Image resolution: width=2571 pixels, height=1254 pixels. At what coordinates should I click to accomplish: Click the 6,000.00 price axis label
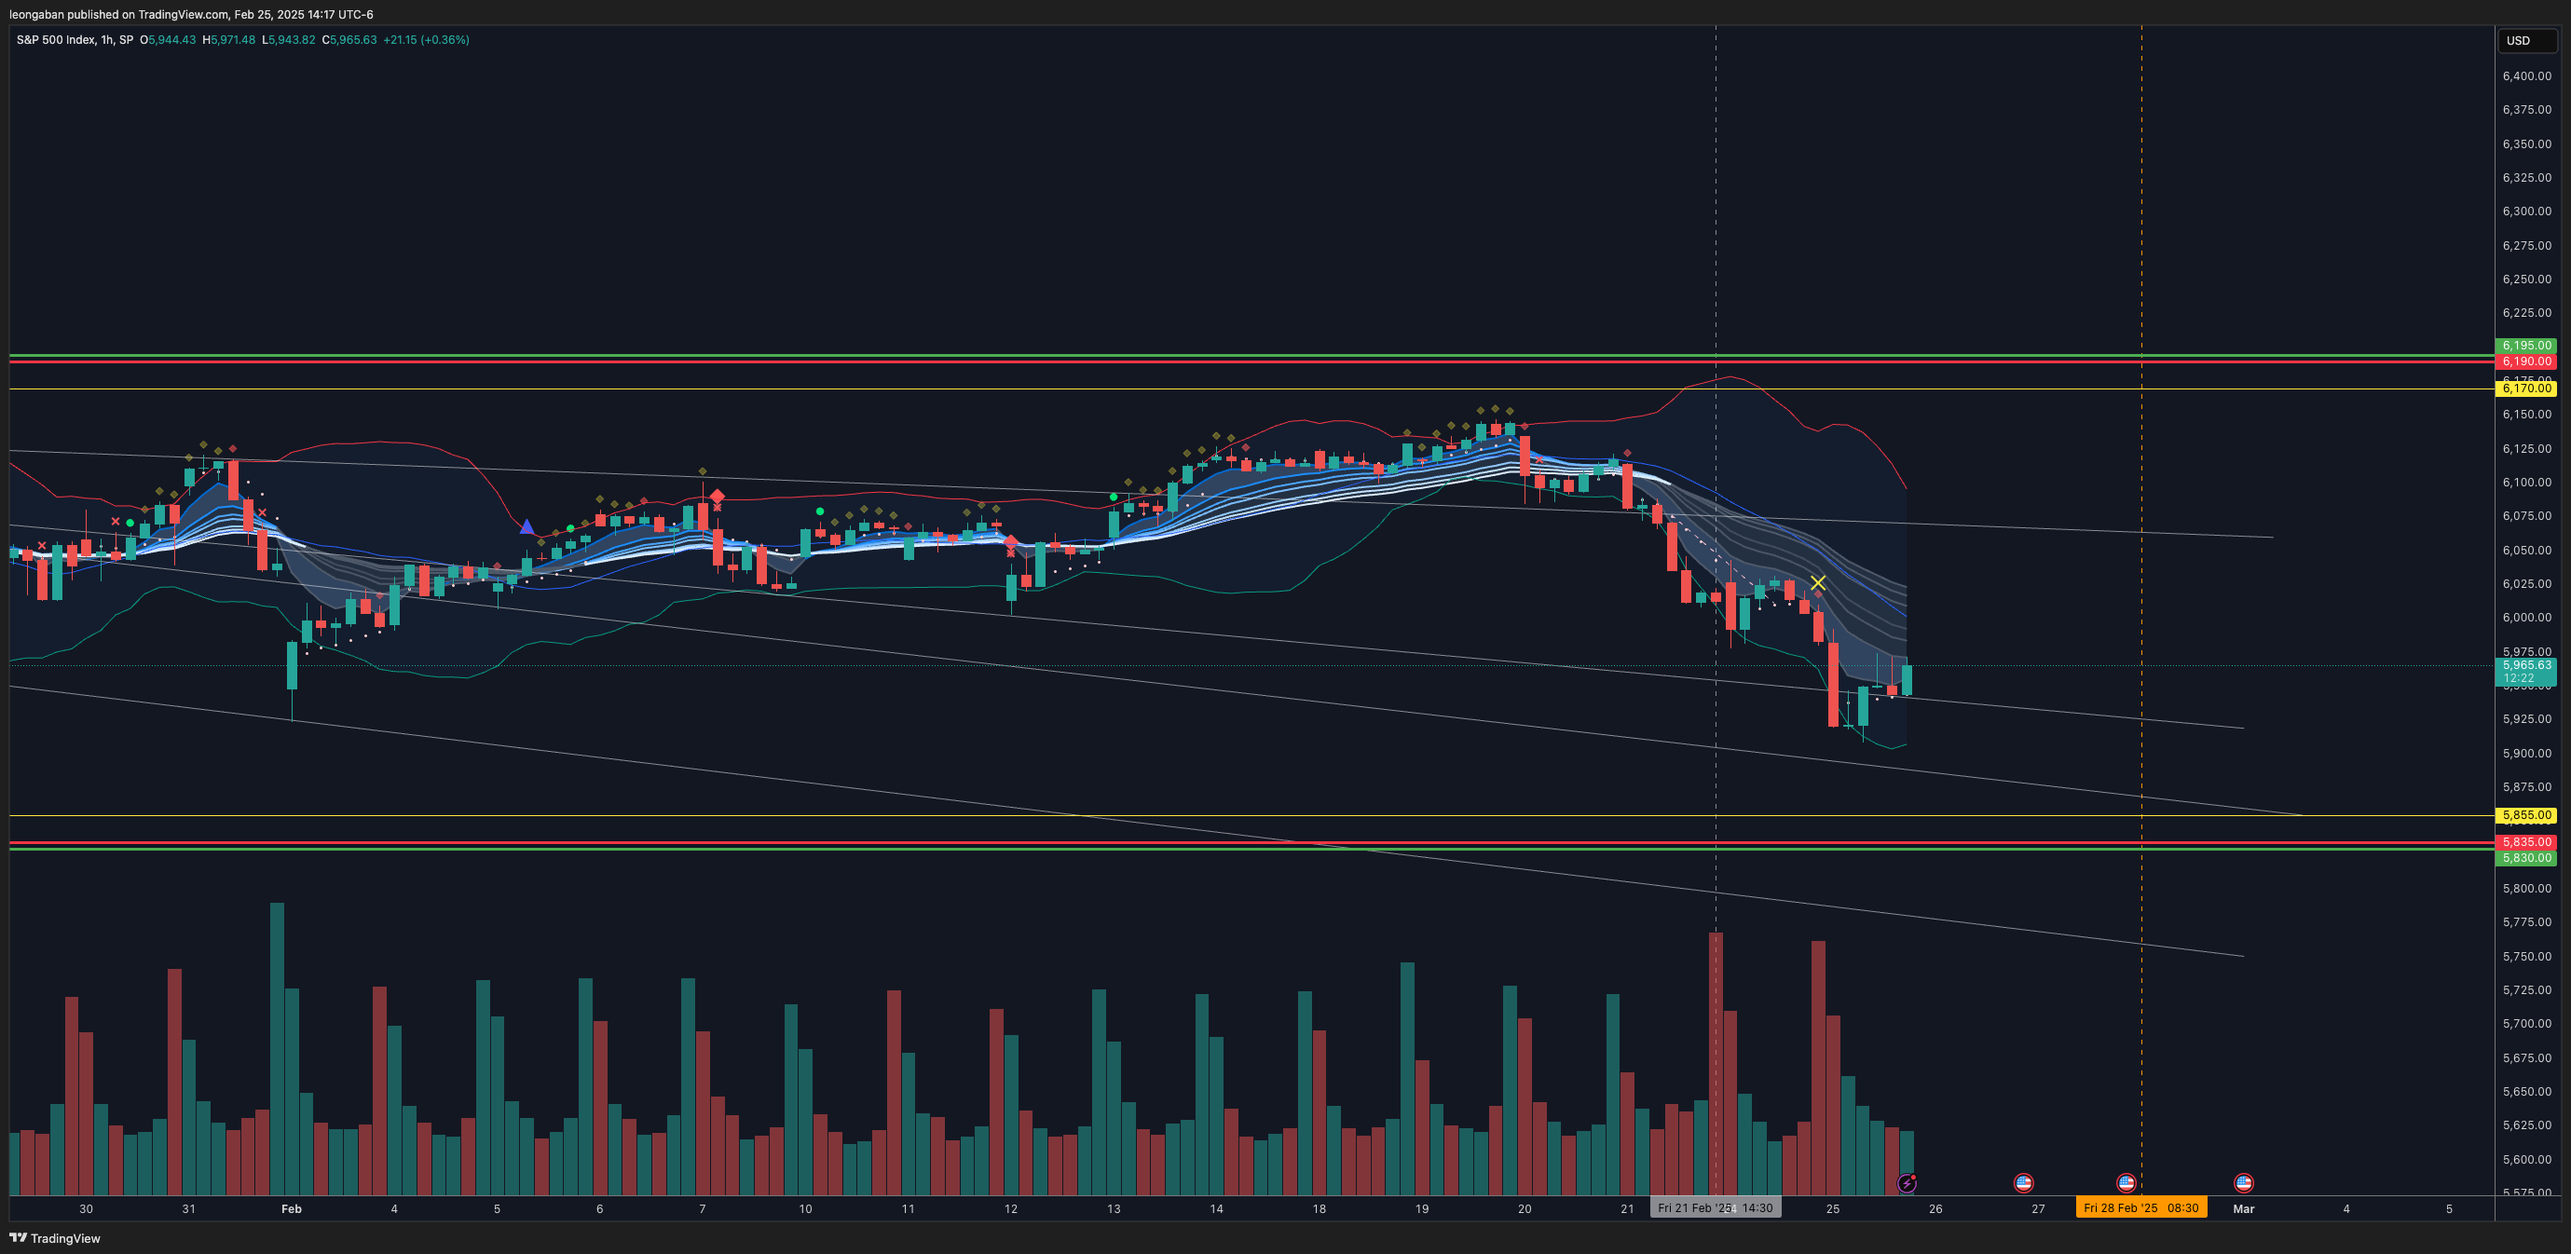(2527, 618)
